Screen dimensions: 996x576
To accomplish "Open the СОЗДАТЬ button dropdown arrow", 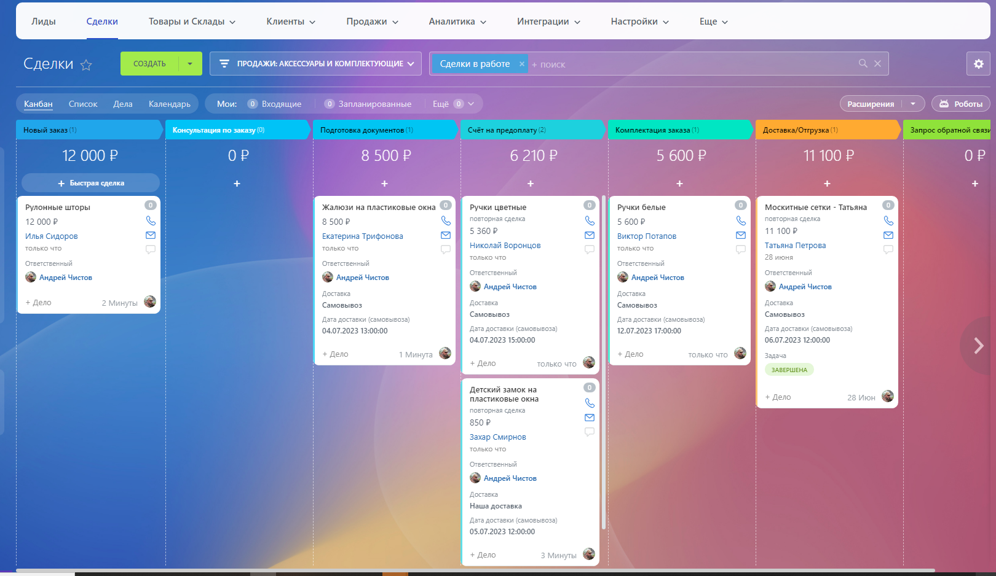I will point(190,64).
